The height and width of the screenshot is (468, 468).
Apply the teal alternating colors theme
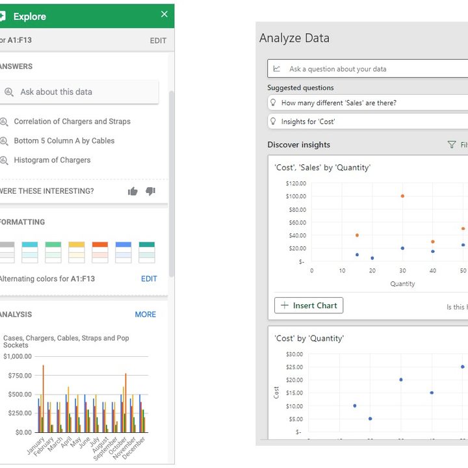pos(146,252)
